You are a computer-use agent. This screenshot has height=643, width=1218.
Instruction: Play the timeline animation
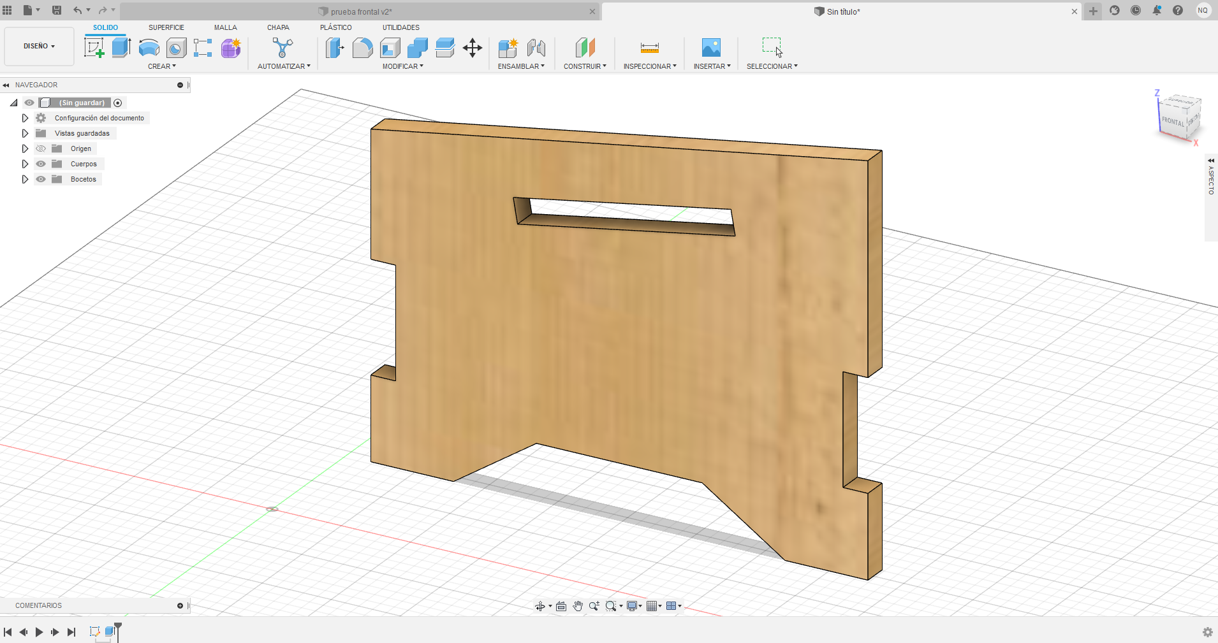pos(39,632)
